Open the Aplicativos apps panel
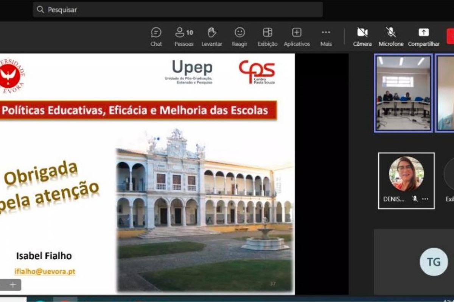The image size is (454, 302). (297, 37)
